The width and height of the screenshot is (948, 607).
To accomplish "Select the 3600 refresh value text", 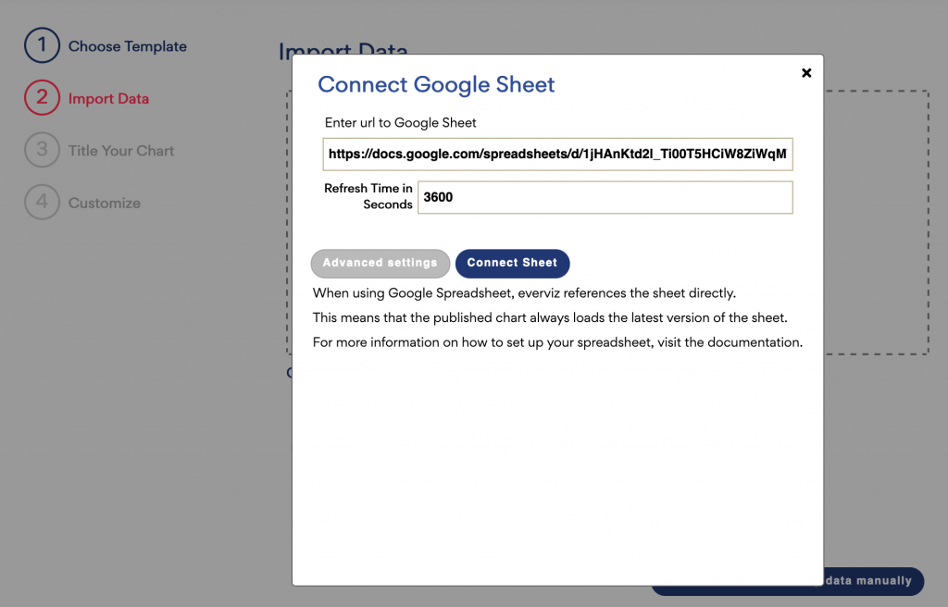I will (436, 197).
